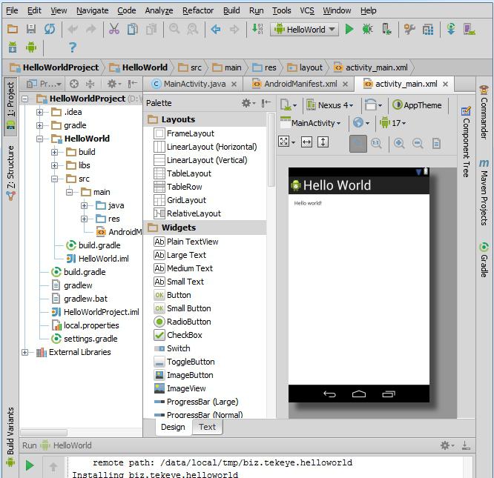The width and height of the screenshot is (494, 478).
Task: Select Plain TextView in Palette
Action: click(193, 242)
